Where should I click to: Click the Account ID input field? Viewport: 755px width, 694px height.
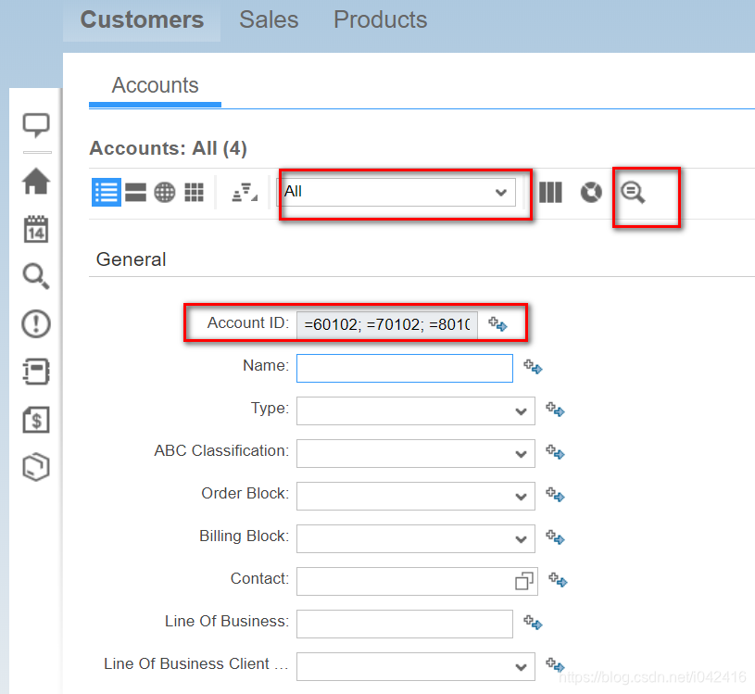coord(387,325)
